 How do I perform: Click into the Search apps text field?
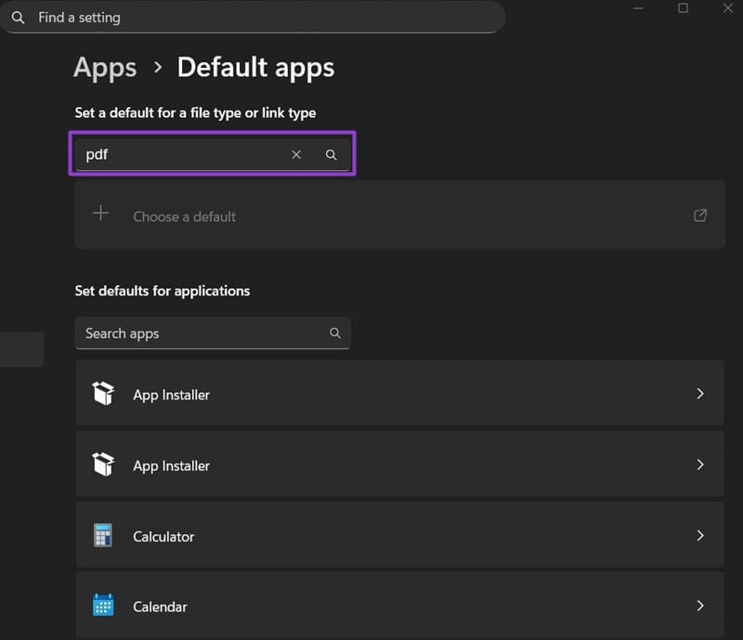click(200, 333)
